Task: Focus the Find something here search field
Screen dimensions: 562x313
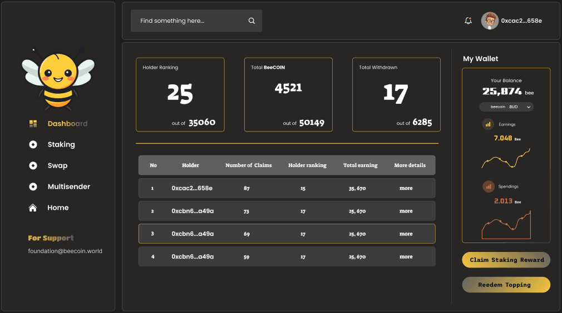Action: (196, 21)
